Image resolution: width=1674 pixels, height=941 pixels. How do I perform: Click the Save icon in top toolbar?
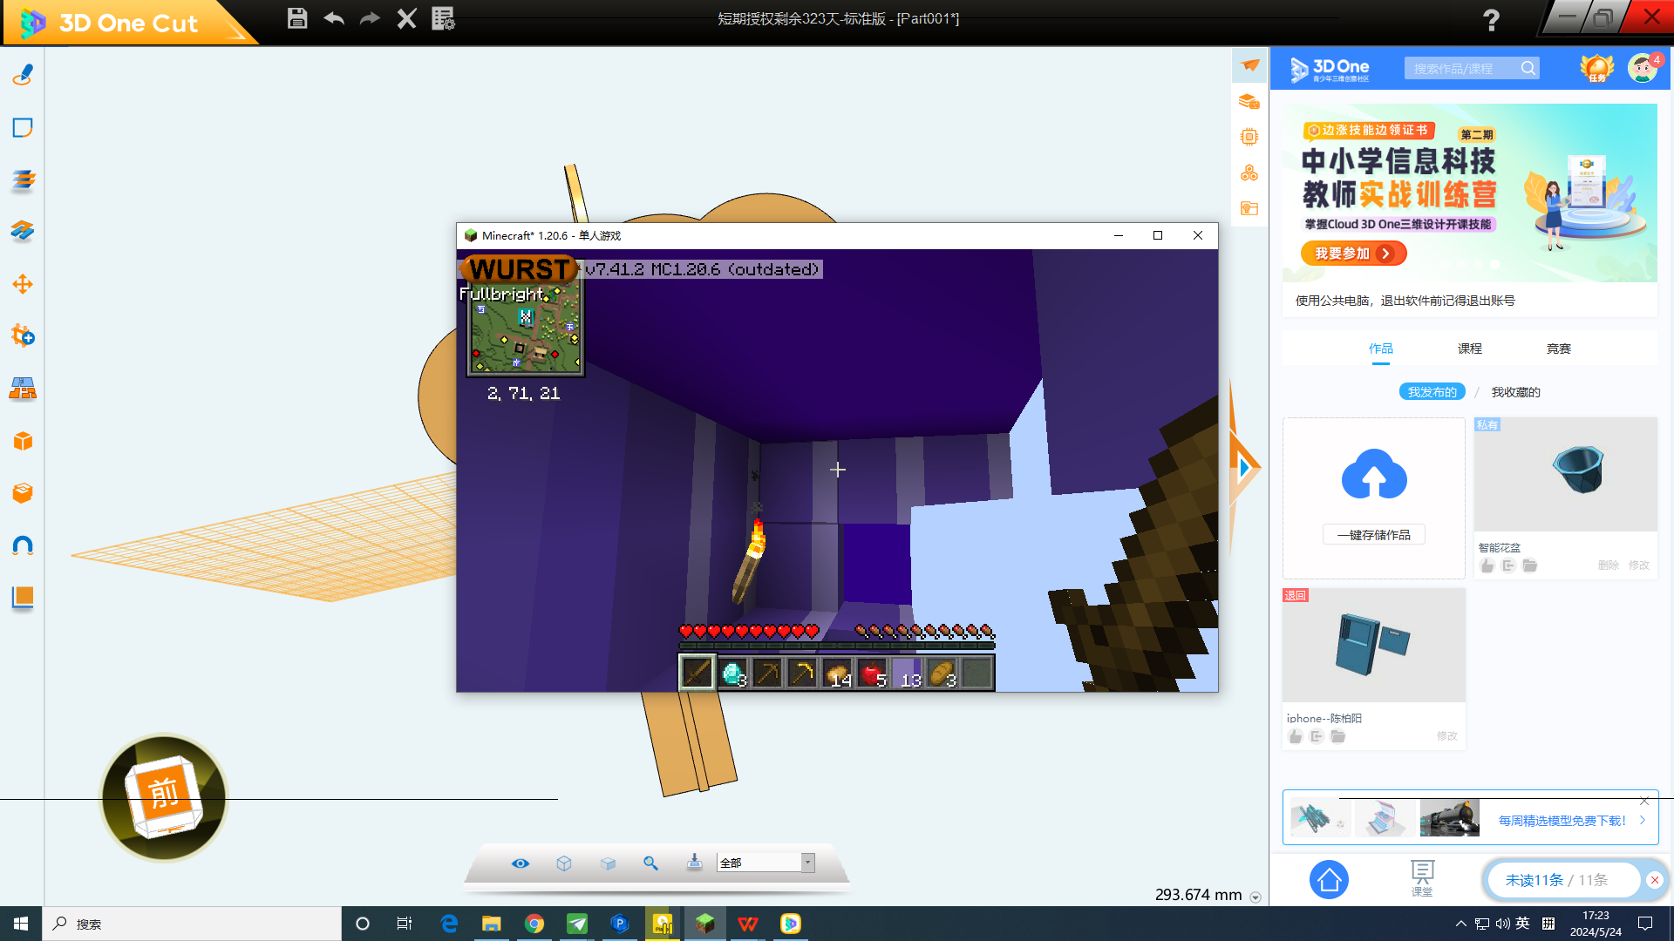coord(296,18)
